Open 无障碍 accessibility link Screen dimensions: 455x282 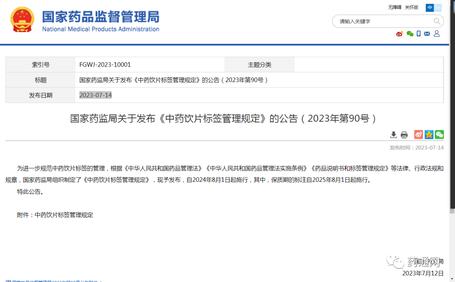[395, 7]
